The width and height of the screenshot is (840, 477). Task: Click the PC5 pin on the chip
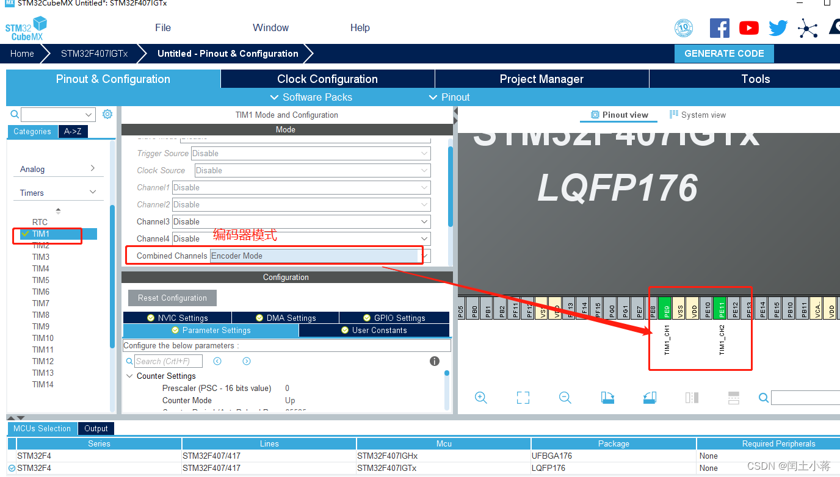pos(462,307)
